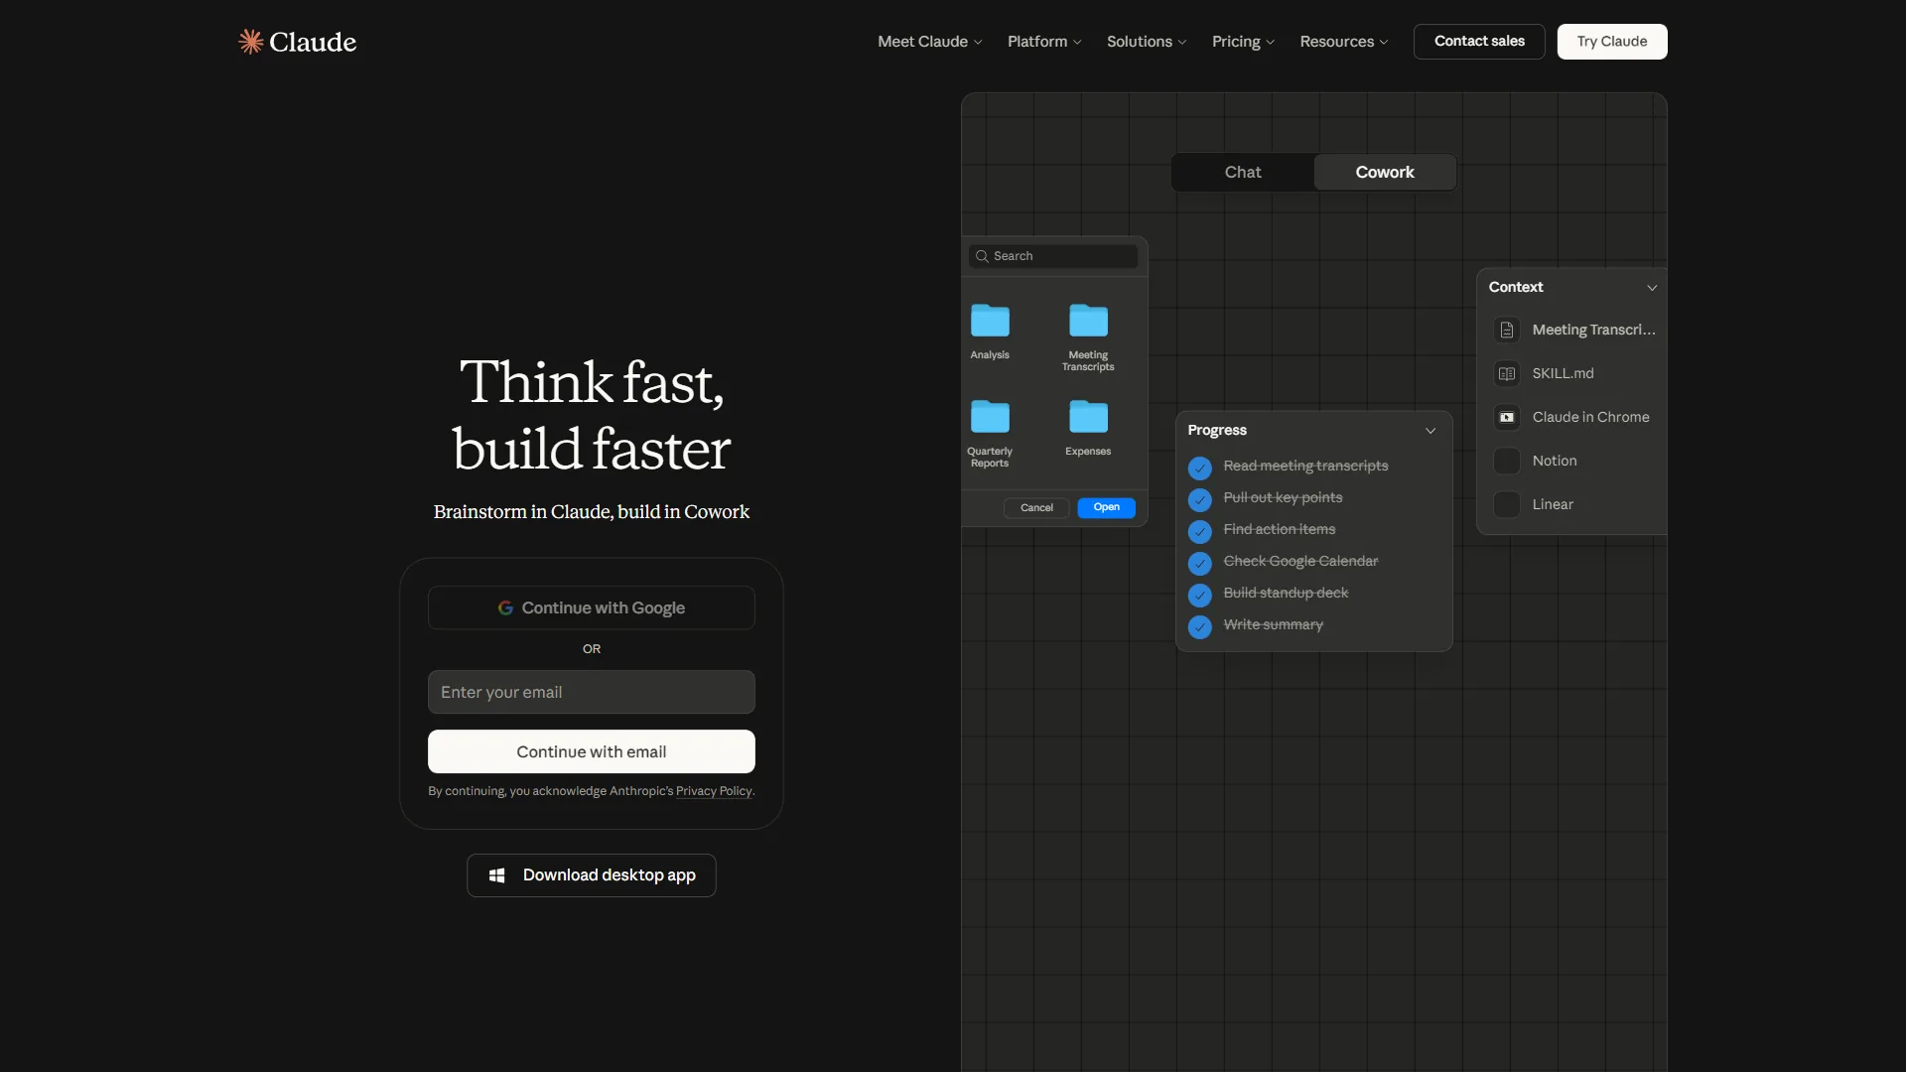1906x1072 pixels.
Task: Expand the Platform menu
Action: point(1044,42)
